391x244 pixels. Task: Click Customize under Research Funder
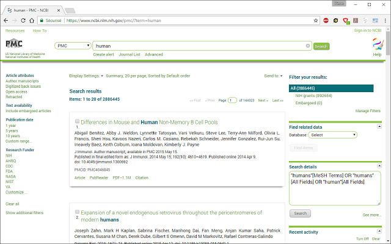[16, 192]
